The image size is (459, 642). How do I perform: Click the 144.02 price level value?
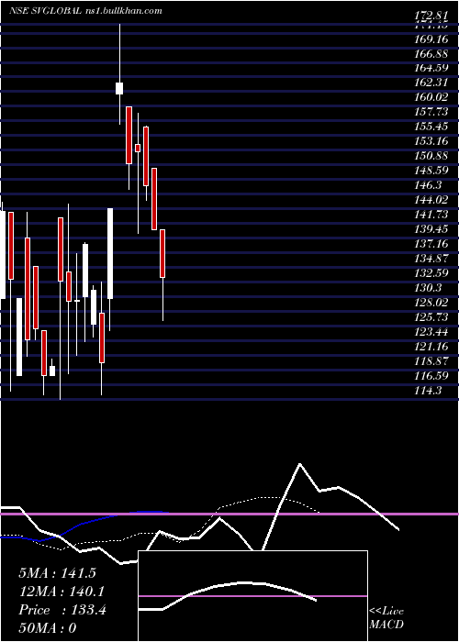431,200
